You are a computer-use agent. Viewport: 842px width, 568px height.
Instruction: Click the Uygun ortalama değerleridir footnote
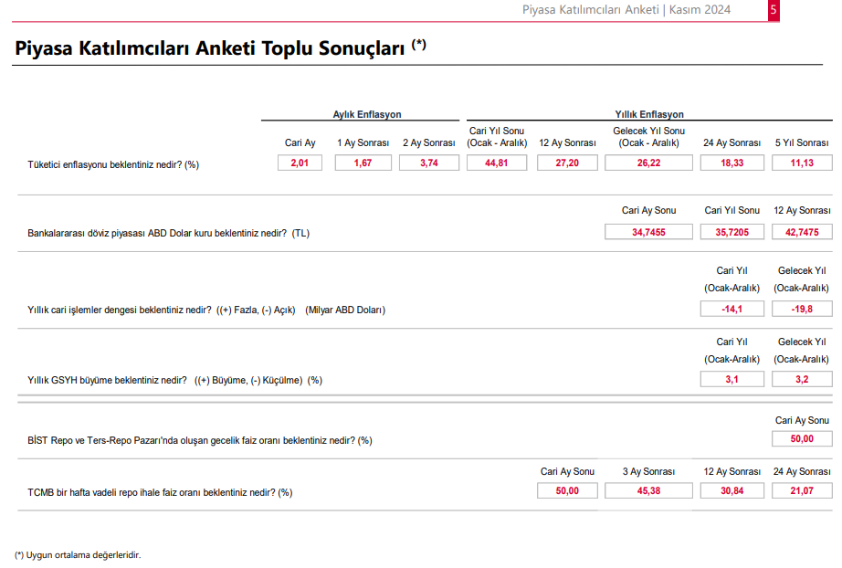(x=78, y=554)
